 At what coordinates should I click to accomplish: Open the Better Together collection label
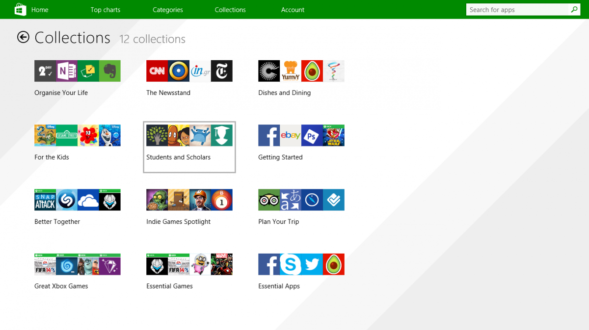click(x=57, y=222)
